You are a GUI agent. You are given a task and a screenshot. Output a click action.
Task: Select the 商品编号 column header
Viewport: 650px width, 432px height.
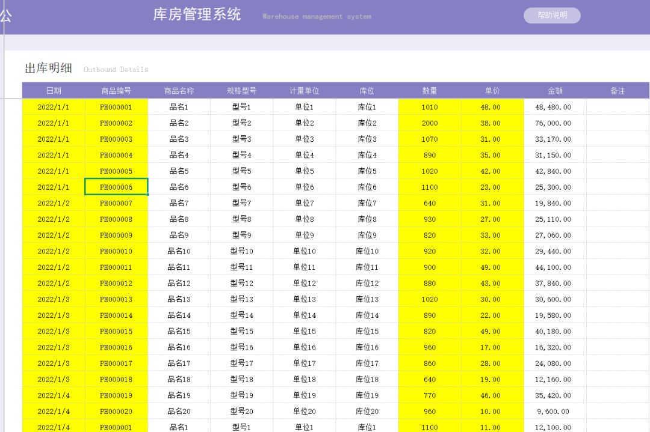[x=116, y=91]
